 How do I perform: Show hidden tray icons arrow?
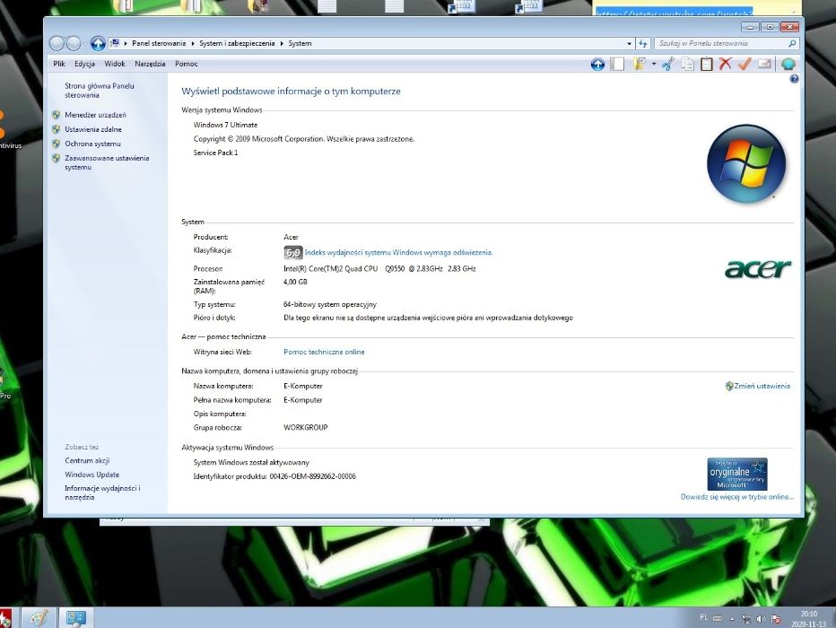click(732, 619)
